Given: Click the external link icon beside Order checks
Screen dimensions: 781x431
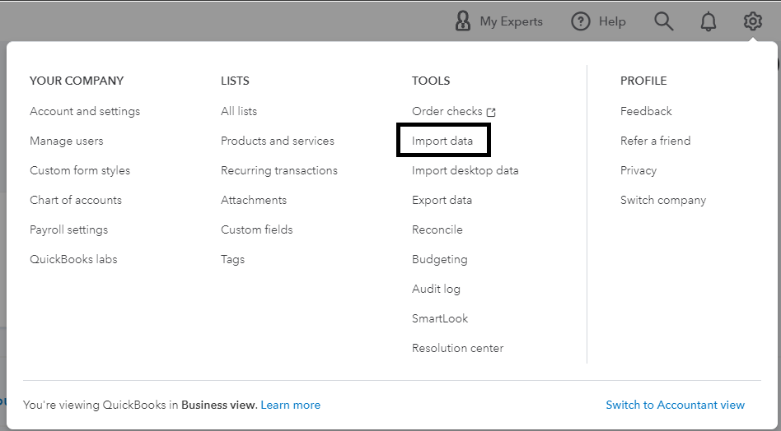Looking at the screenshot, I should [x=491, y=112].
